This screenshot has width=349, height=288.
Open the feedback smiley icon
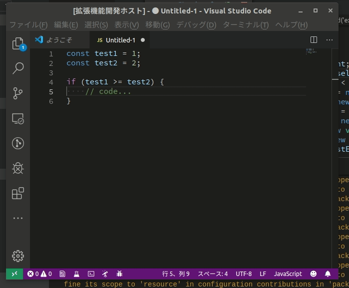[x=314, y=274]
